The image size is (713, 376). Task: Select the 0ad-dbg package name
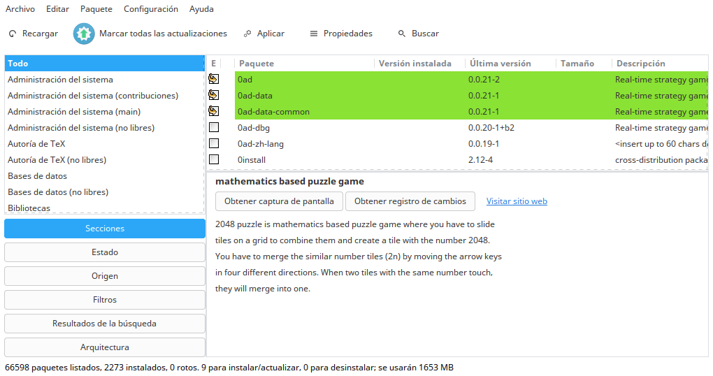coord(253,128)
